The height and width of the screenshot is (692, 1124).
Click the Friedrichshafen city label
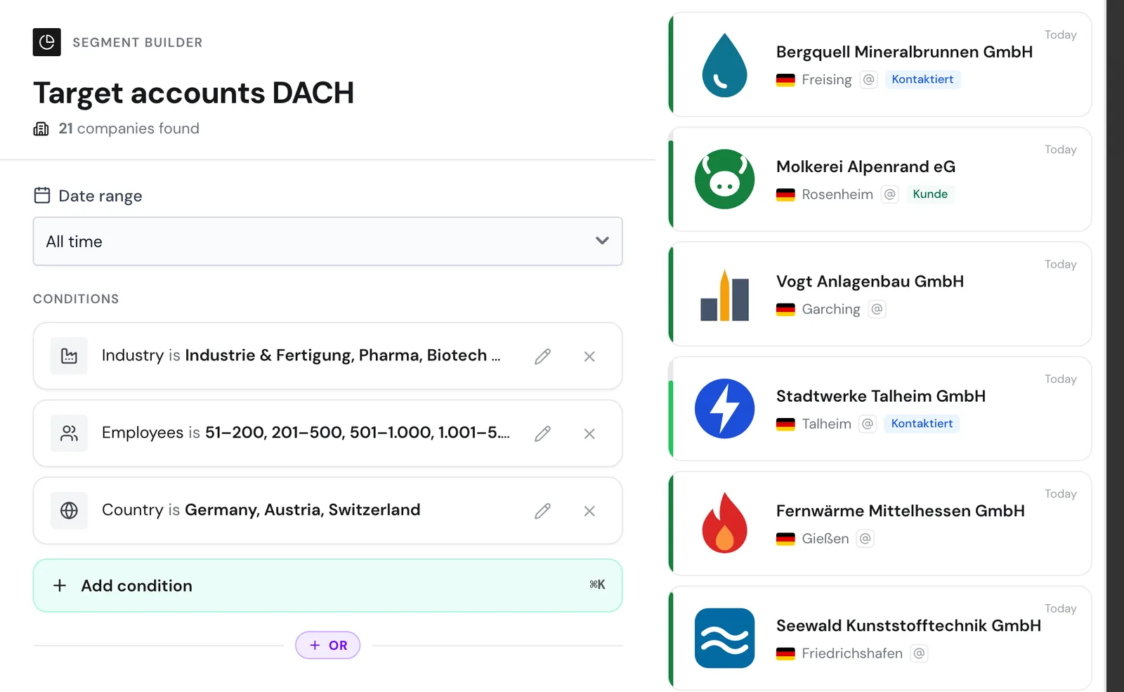[x=851, y=654]
